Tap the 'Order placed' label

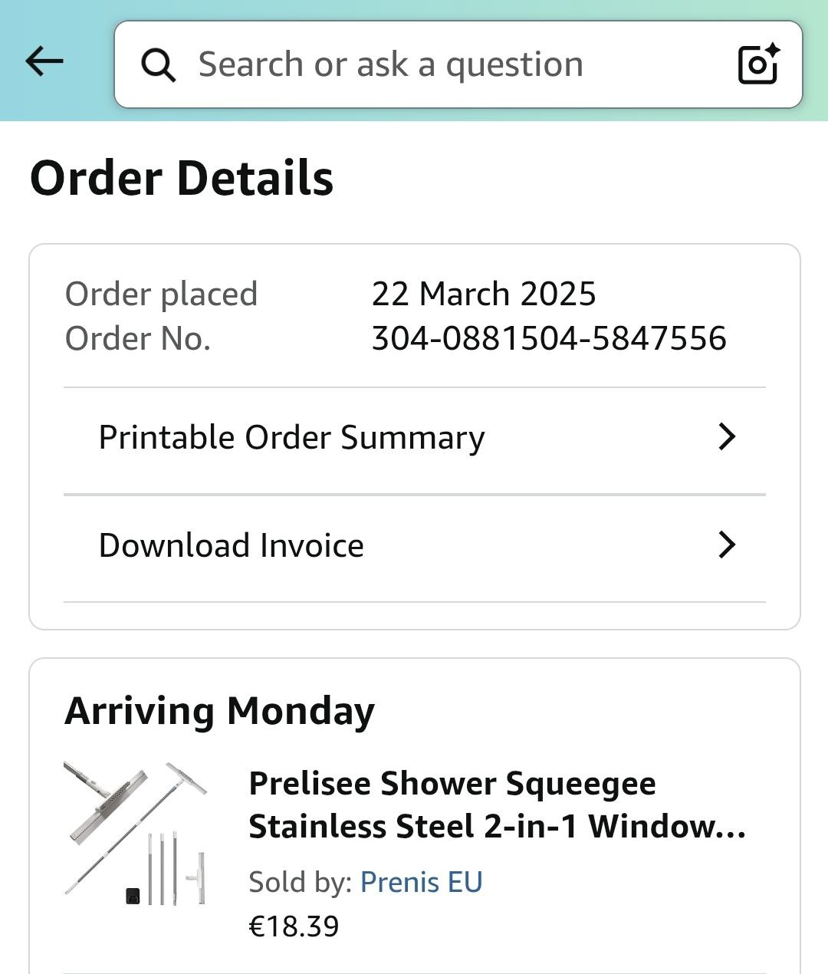[161, 294]
